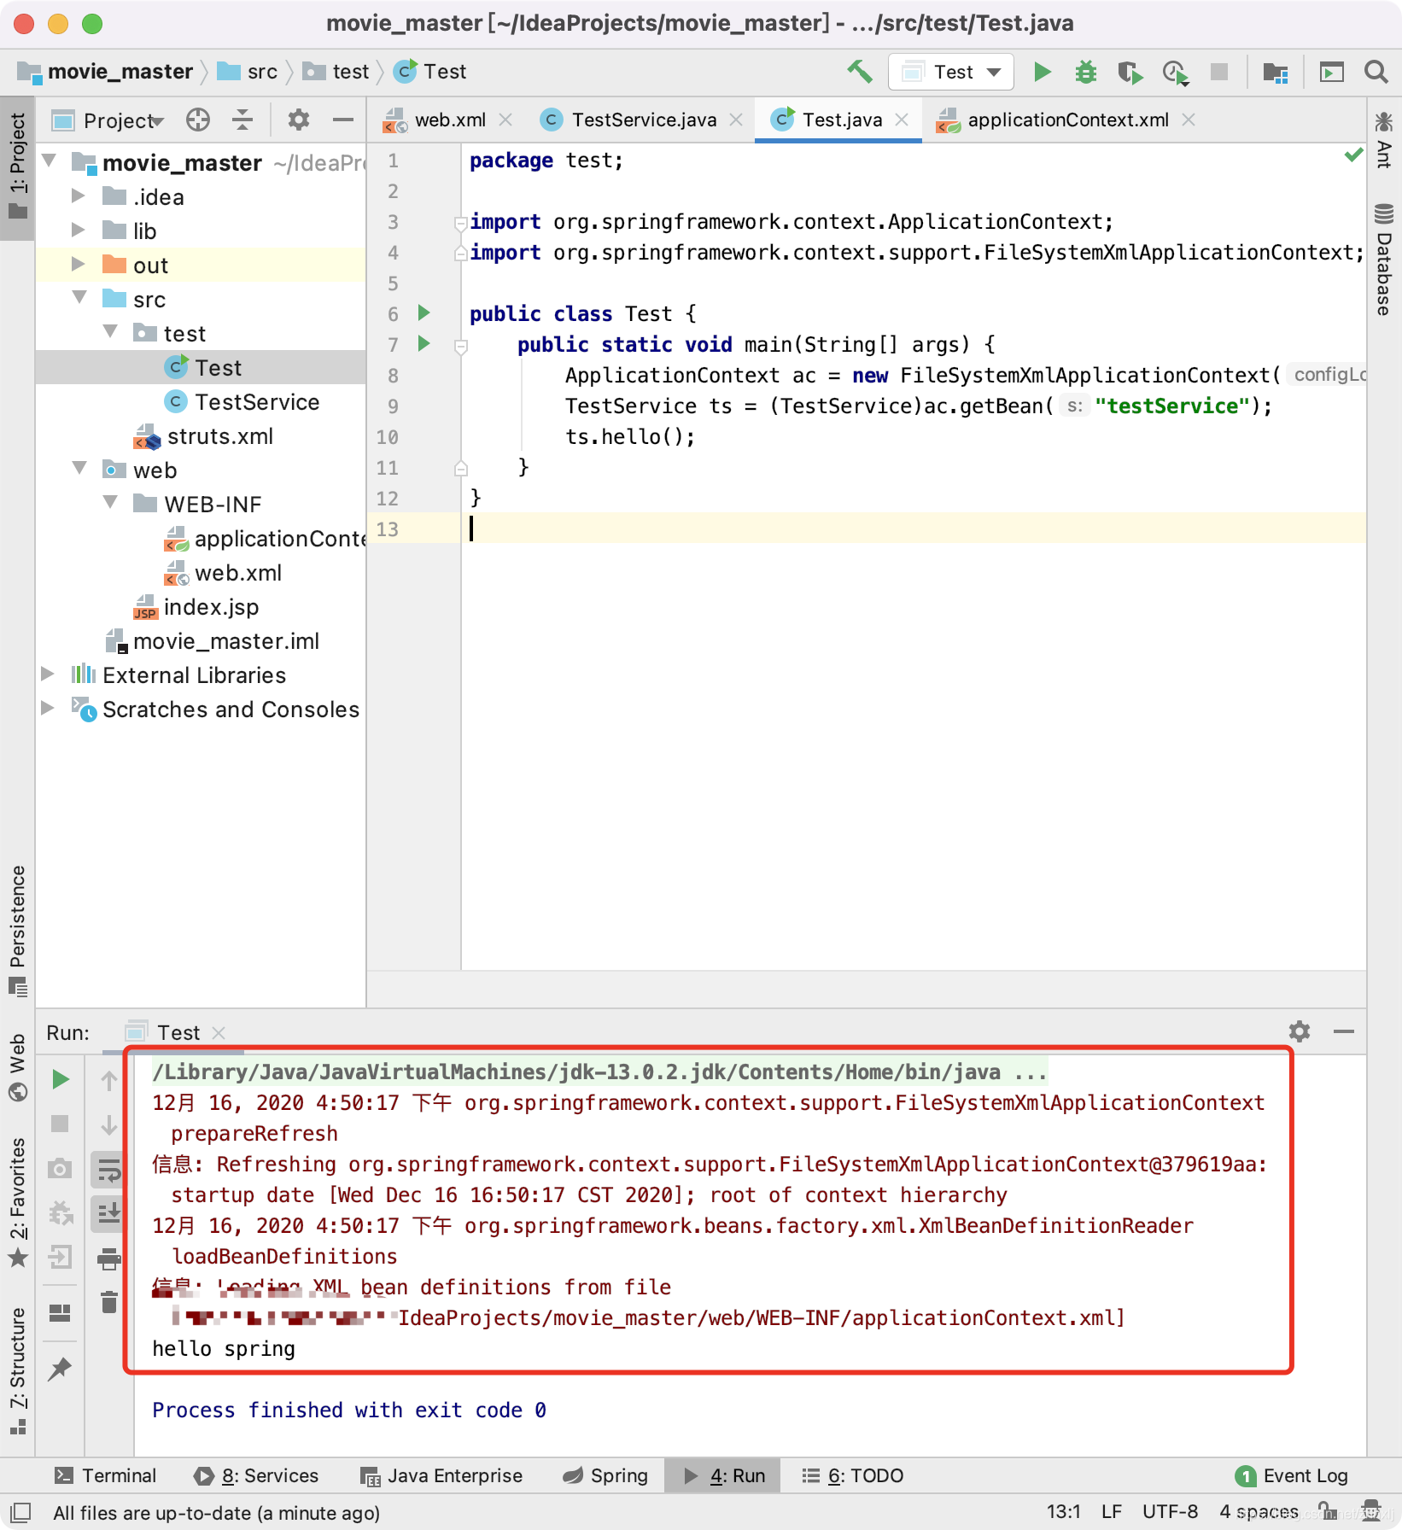Open the Event Log
This screenshot has width=1402, height=1530.
1292,1475
